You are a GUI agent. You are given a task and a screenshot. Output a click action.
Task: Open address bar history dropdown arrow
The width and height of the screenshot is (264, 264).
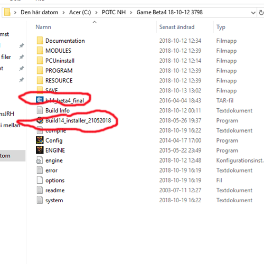click(253, 13)
